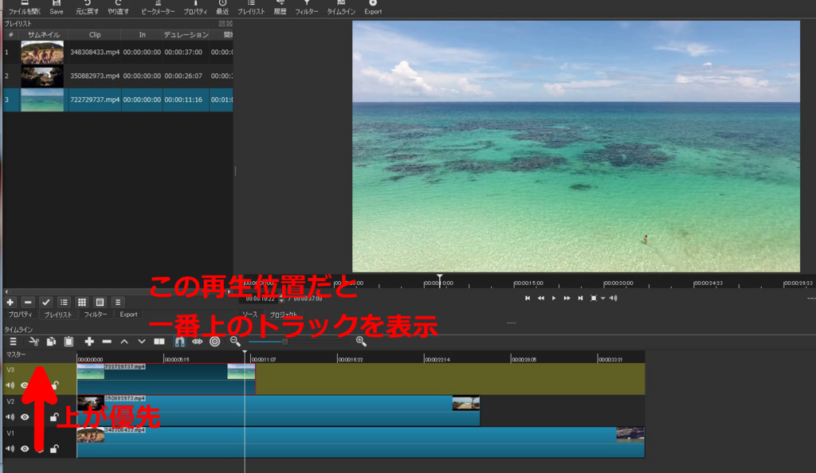
Task: Open プレイリスト from the top toolbar
Action: (251, 7)
